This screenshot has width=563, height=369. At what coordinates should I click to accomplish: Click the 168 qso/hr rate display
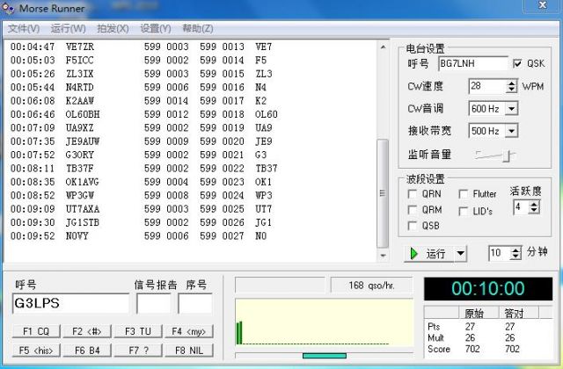(x=371, y=285)
